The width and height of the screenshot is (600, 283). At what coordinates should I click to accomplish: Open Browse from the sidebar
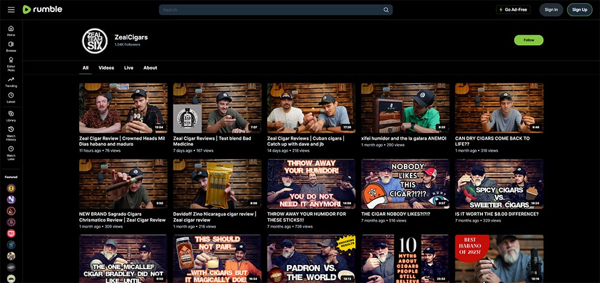11,46
